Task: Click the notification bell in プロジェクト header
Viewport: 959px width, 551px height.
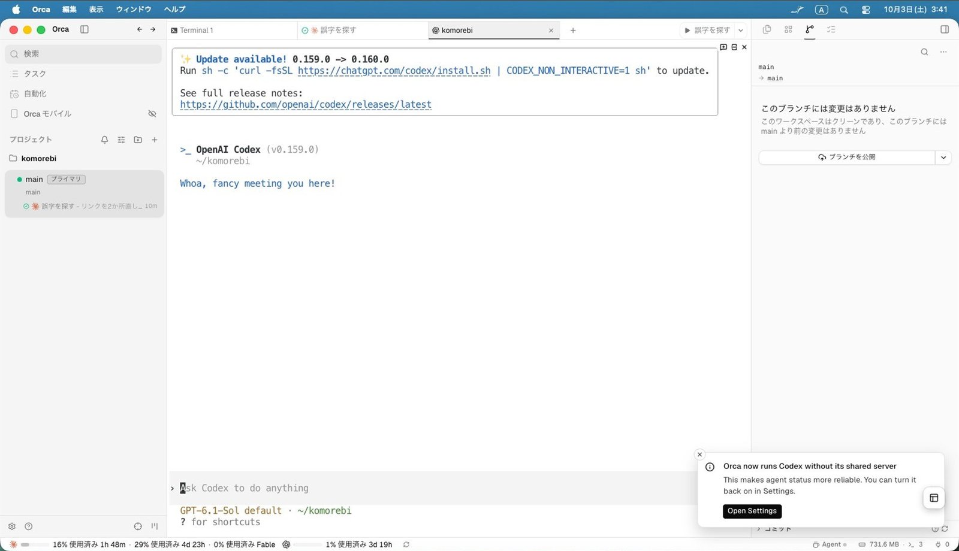Action: tap(105, 140)
